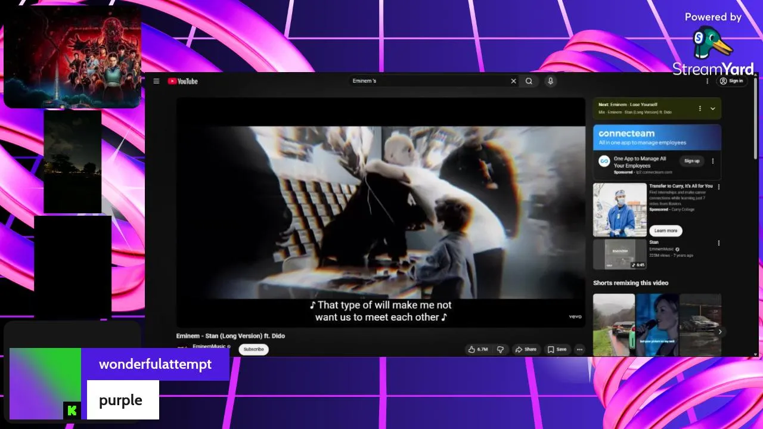This screenshot has height=429, width=763.
Task: Go to the YouTube home logo
Action: pos(182,81)
